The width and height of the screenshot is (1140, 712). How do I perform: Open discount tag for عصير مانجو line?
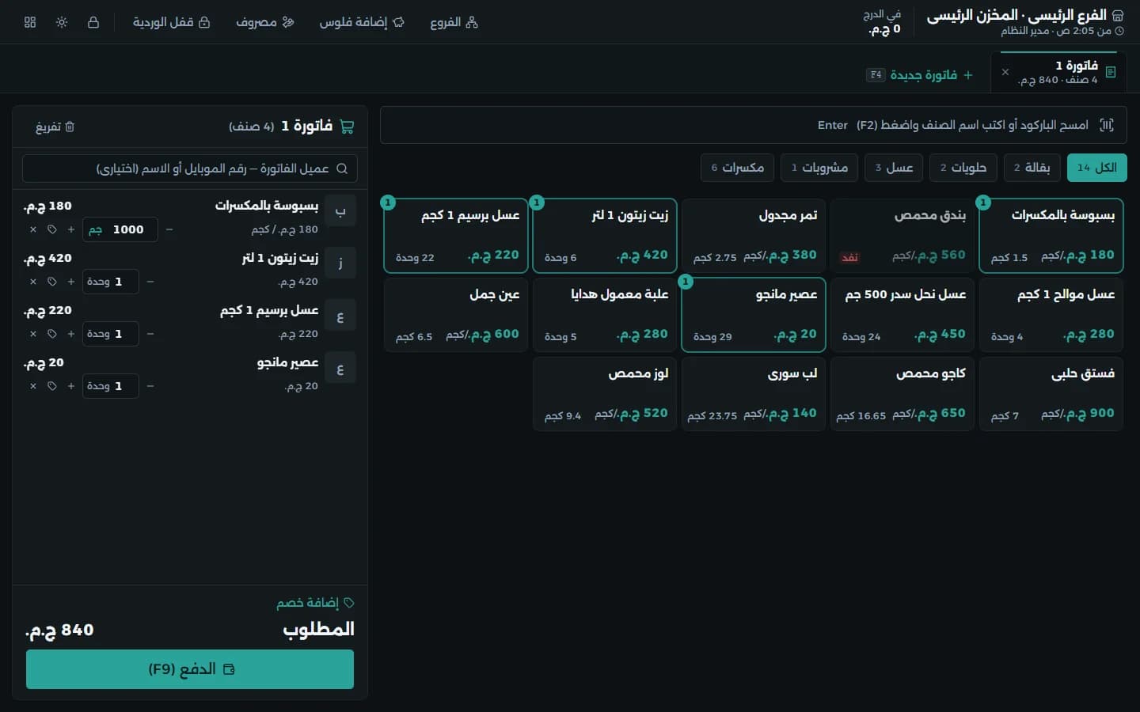click(52, 386)
